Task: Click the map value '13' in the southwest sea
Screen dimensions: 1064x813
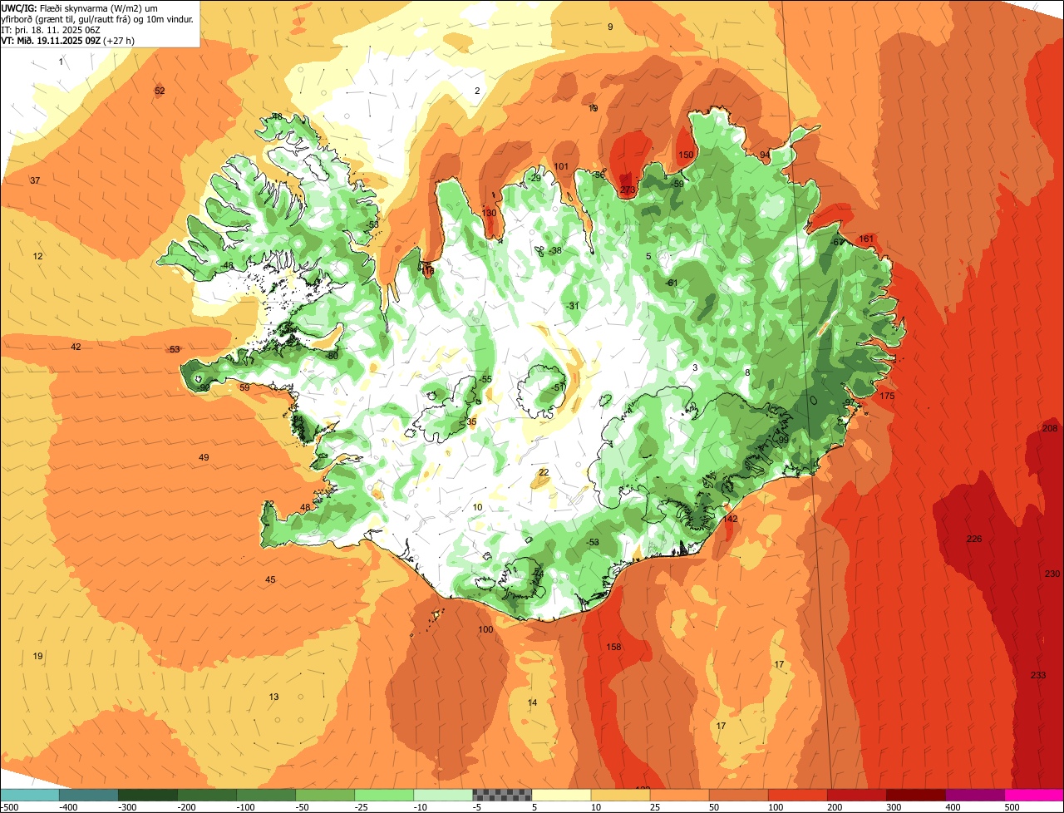Action: [273, 697]
